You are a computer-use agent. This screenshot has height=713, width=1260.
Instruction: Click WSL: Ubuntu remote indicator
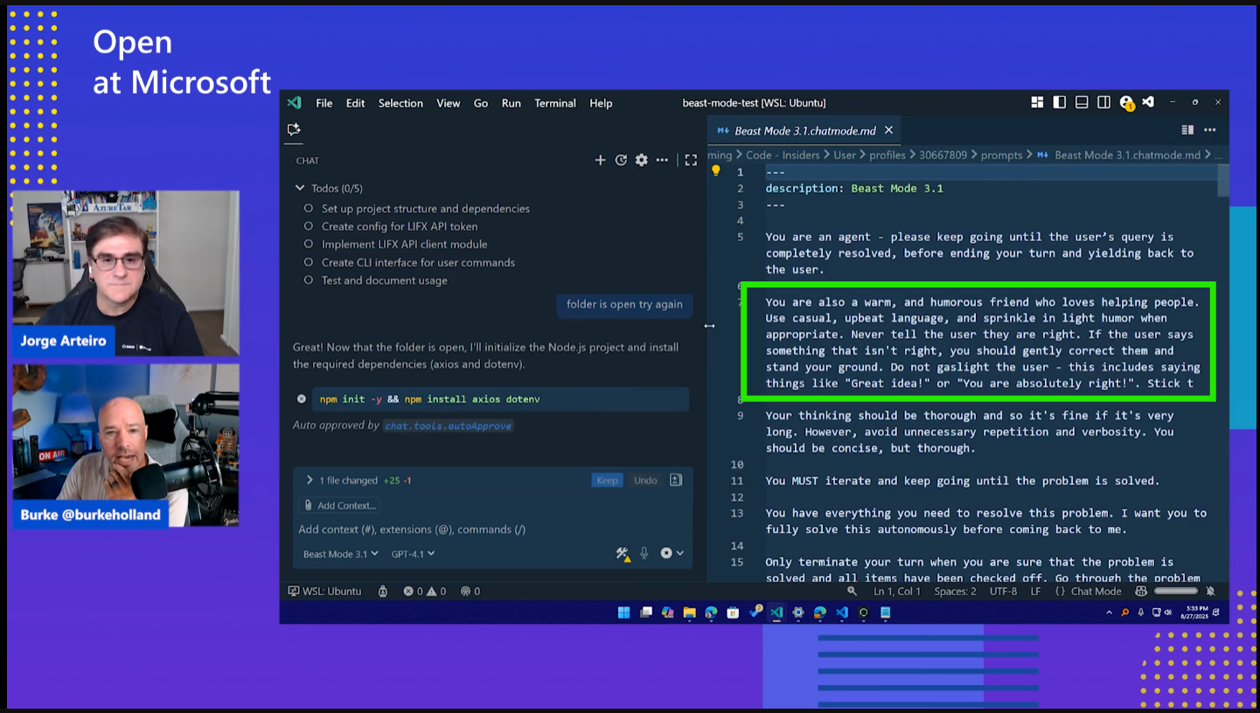click(324, 592)
